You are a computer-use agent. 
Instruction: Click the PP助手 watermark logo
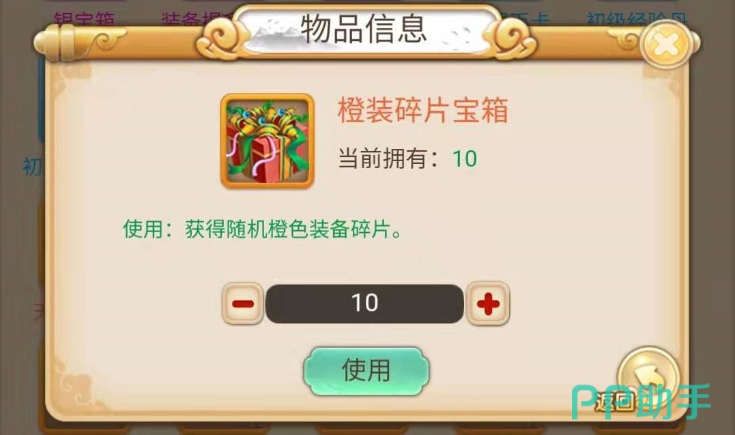[641, 402]
